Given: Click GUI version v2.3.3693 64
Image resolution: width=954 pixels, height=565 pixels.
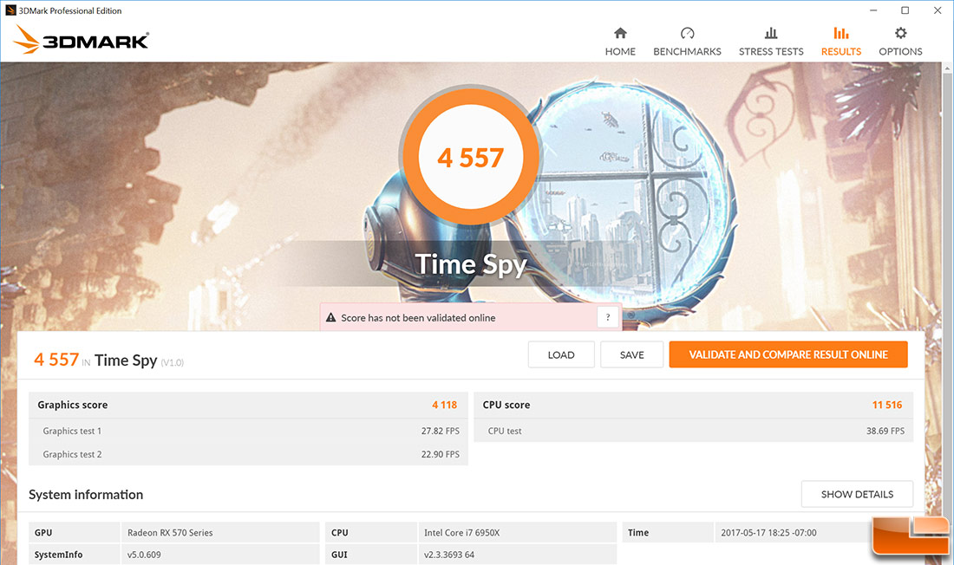Looking at the screenshot, I should 449,555.
